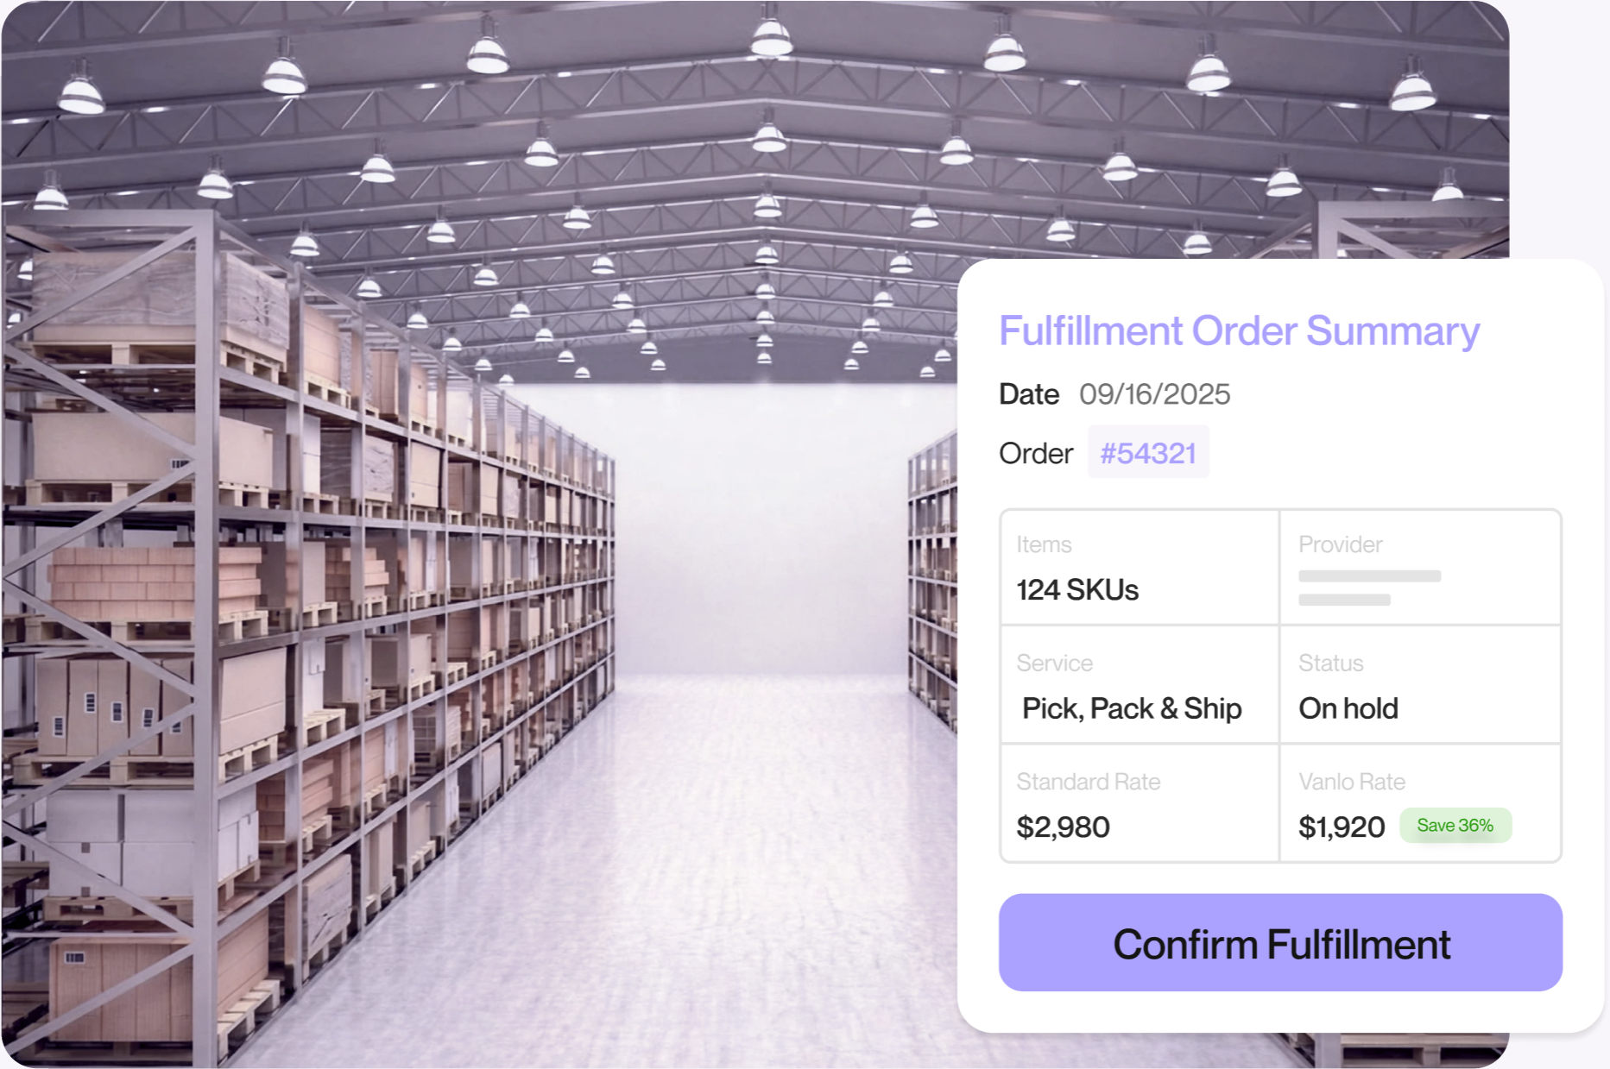
Task: Select the Items cell showing 124 SKUs
Action: 1140,567
